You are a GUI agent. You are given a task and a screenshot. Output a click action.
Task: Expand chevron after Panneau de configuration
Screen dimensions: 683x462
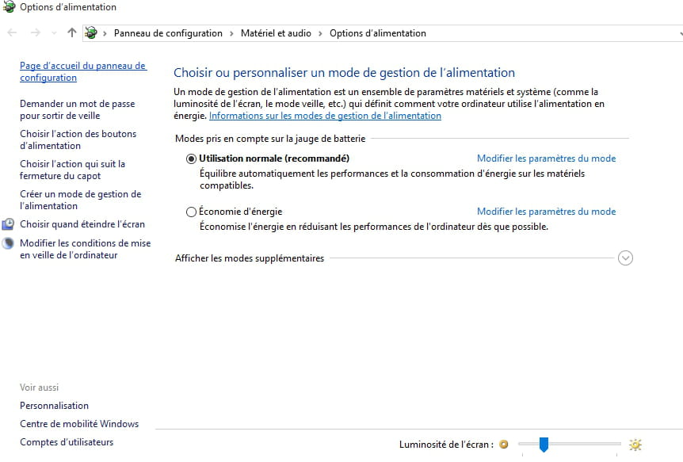(231, 33)
